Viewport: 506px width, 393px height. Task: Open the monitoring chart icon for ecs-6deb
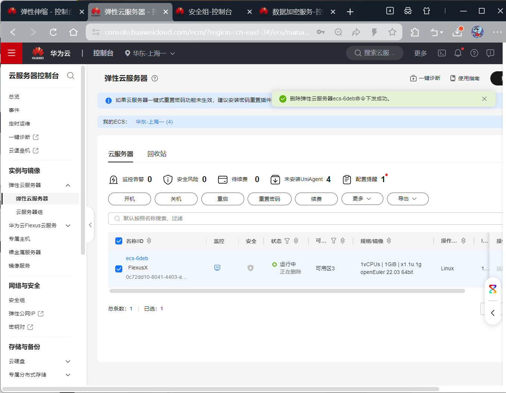217,268
